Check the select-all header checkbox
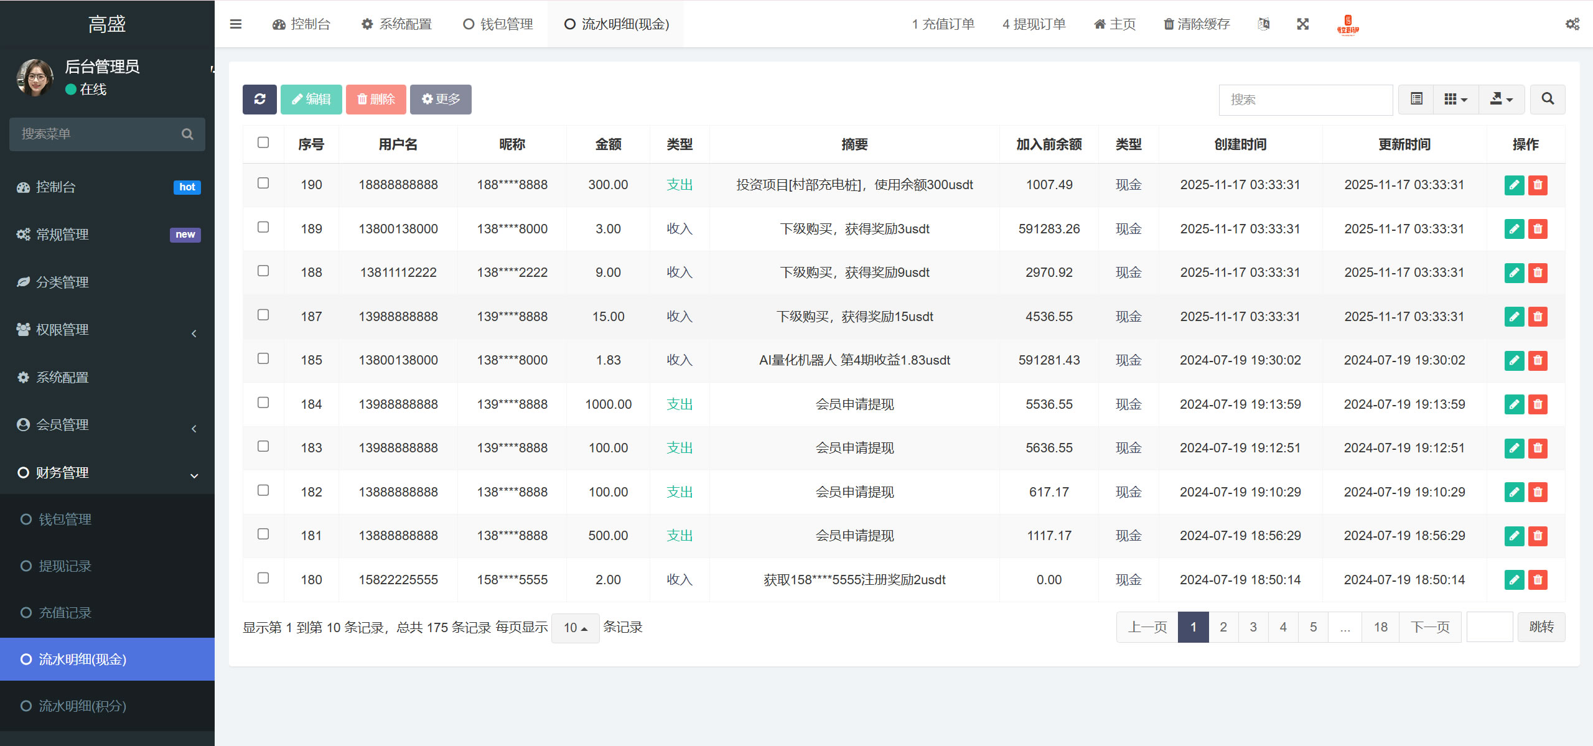Screen dimensions: 1593x746 pos(263,142)
